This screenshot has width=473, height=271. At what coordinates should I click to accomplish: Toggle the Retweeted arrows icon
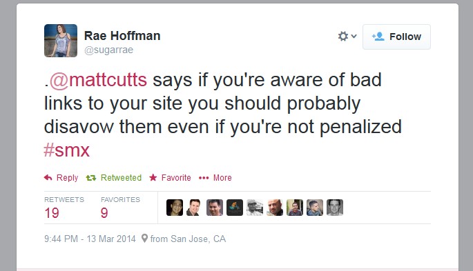[90, 178]
